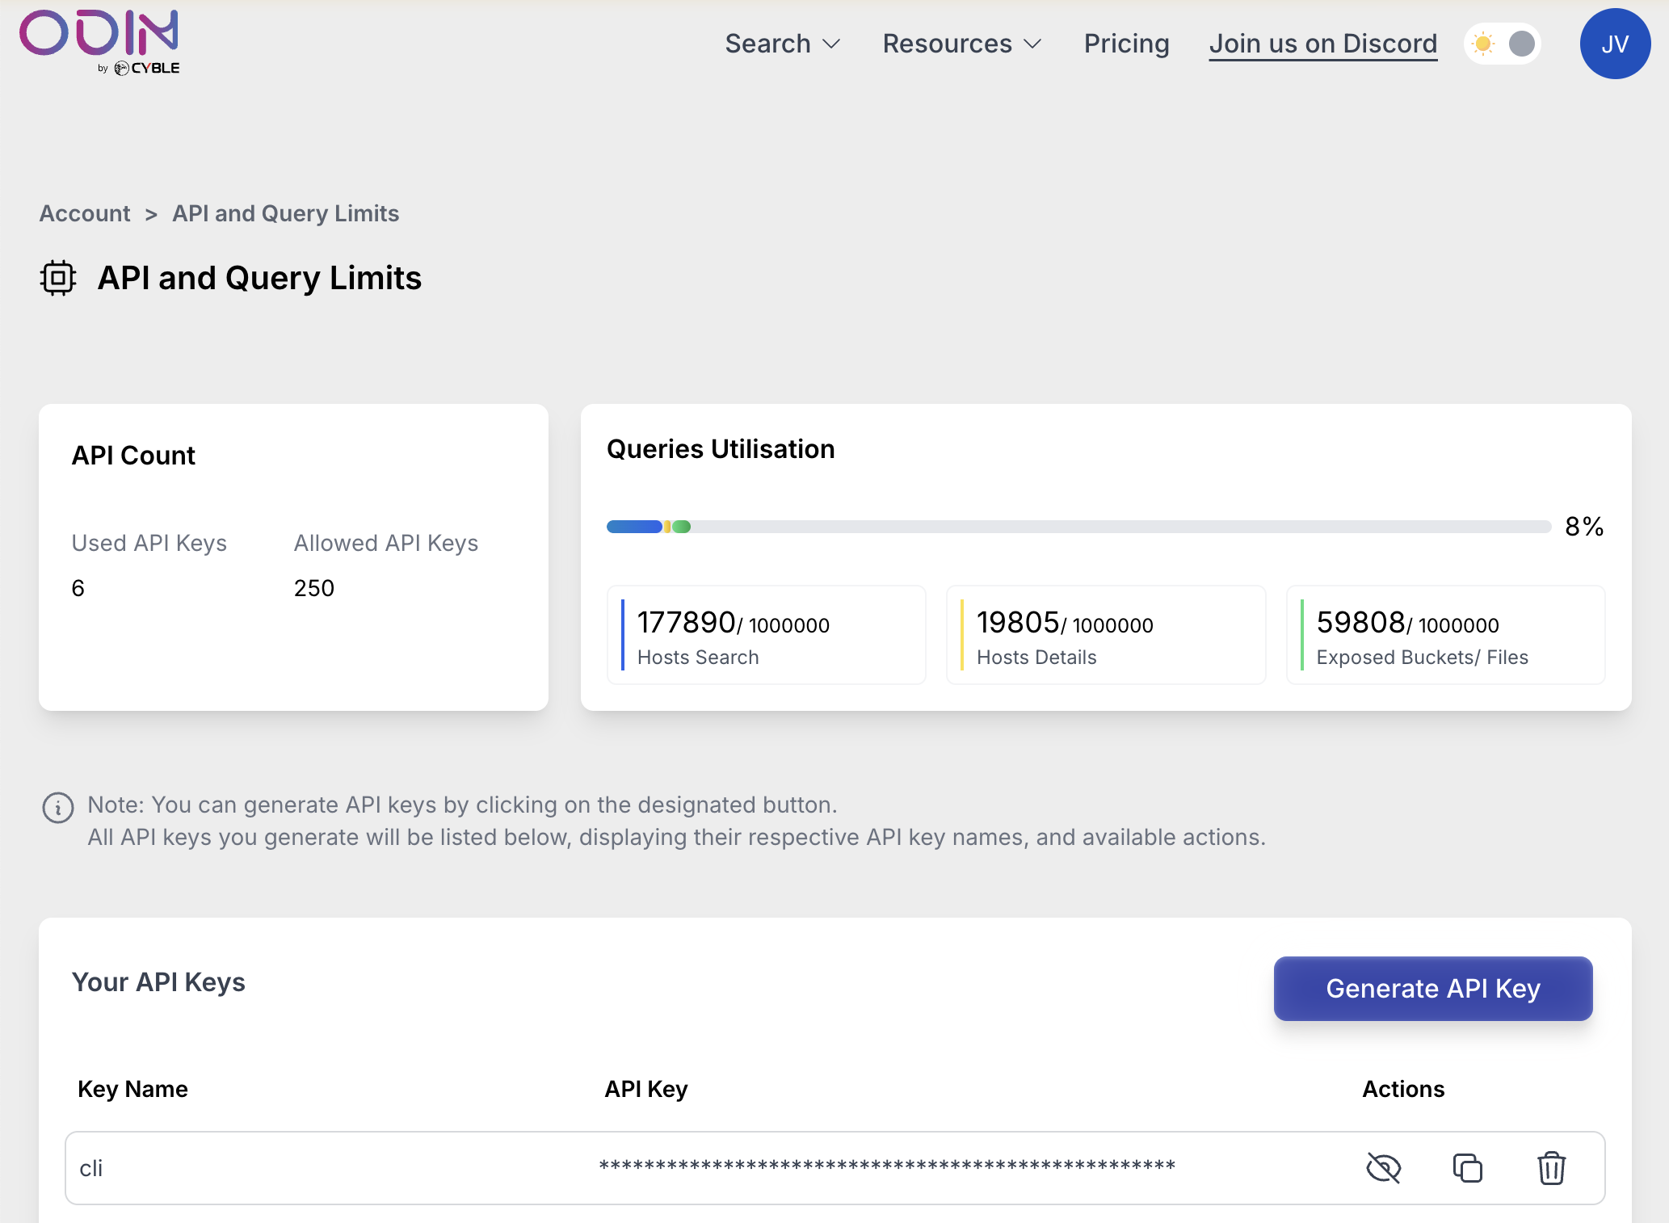Delete the cli API key
The width and height of the screenshot is (1669, 1223).
click(1551, 1168)
